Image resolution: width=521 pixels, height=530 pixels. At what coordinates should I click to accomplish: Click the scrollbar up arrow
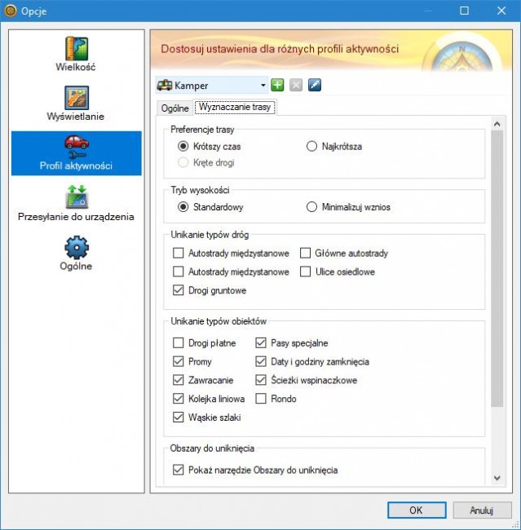[x=497, y=124]
